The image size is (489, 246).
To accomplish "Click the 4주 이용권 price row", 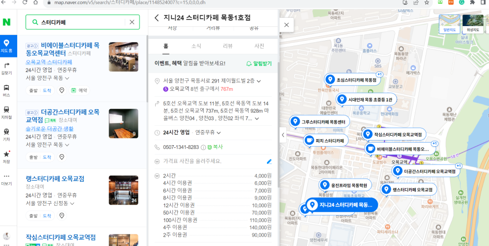I will click(217, 227).
